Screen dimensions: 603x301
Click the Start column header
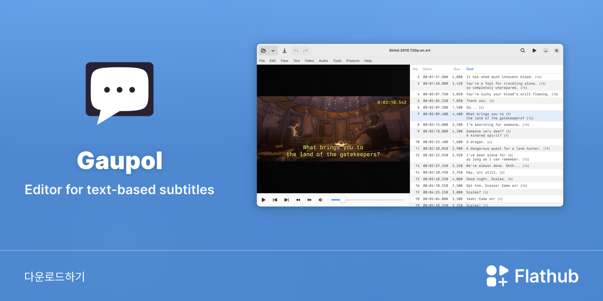[427, 69]
